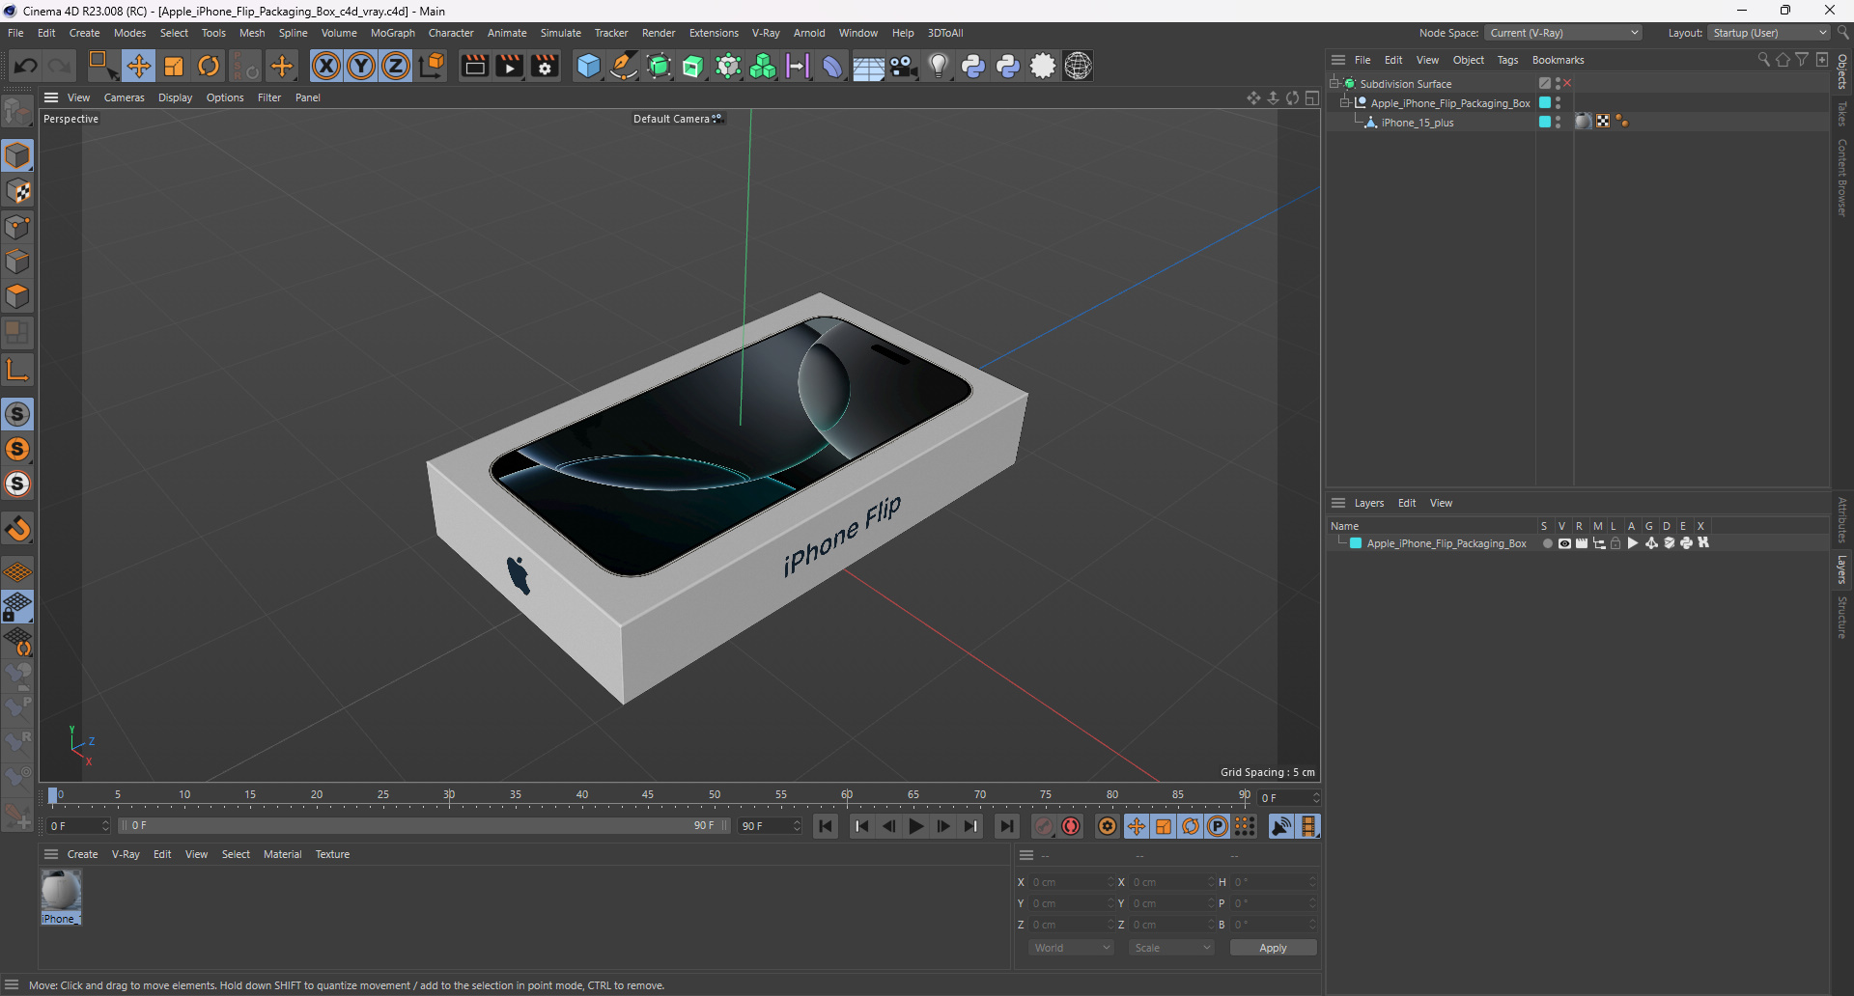This screenshot has width=1854, height=996.
Task: Open the MoGraph menu
Action: click(392, 33)
